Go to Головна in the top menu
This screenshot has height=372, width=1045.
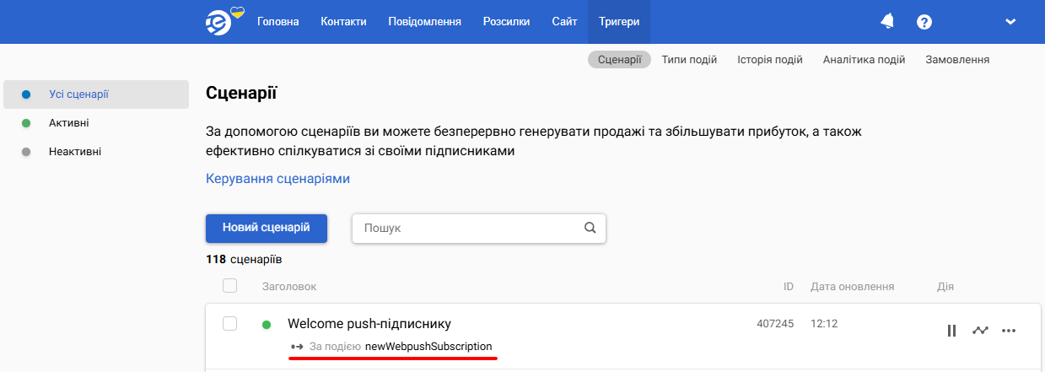pyautogui.click(x=278, y=22)
